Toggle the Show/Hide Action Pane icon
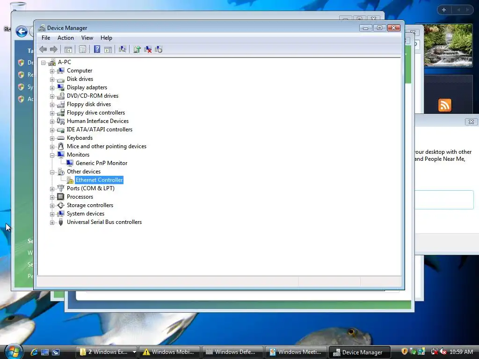The height and width of the screenshot is (359, 479). (x=108, y=49)
